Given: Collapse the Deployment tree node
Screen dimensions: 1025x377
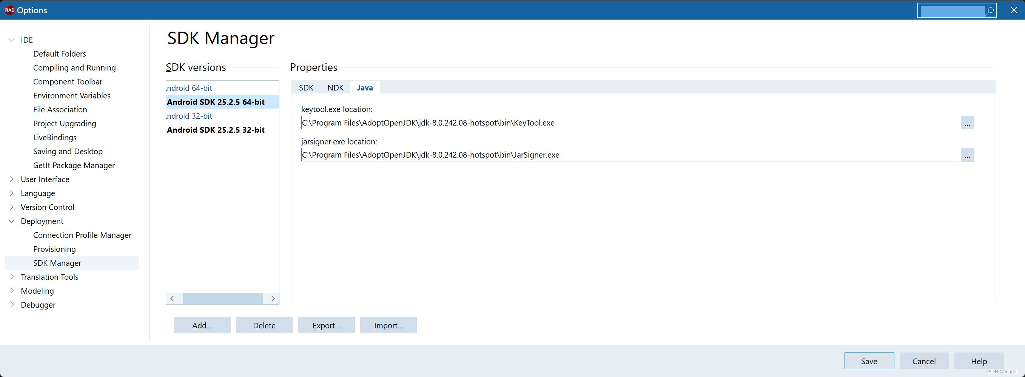Looking at the screenshot, I should pos(12,221).
